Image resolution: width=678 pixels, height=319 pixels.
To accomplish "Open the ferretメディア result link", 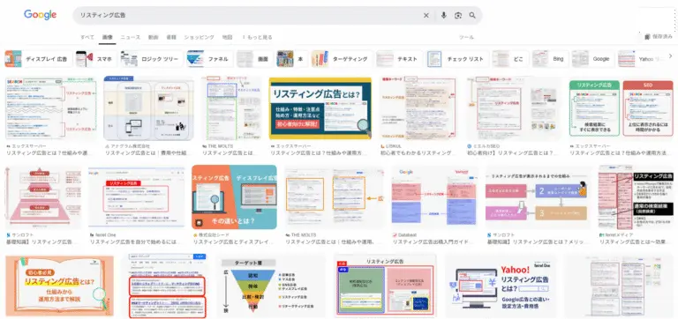I will (x=636, y=238).
